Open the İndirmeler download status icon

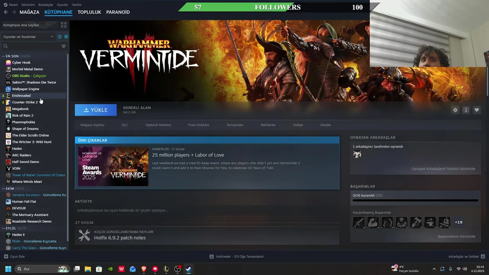click(212, 257)
